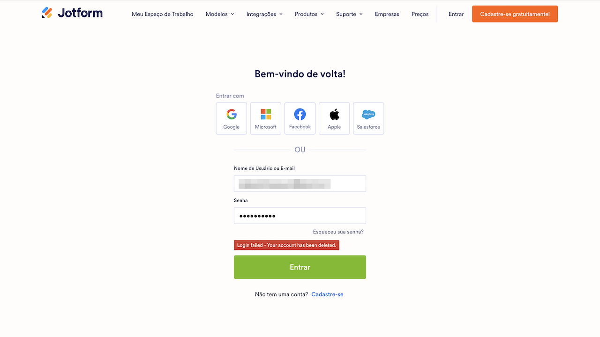Sign in with Google icon
Viewport: 600px width, 337px height.
coord(232,118)
